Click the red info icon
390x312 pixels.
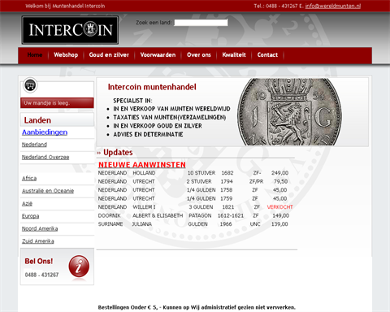[79, 266]
